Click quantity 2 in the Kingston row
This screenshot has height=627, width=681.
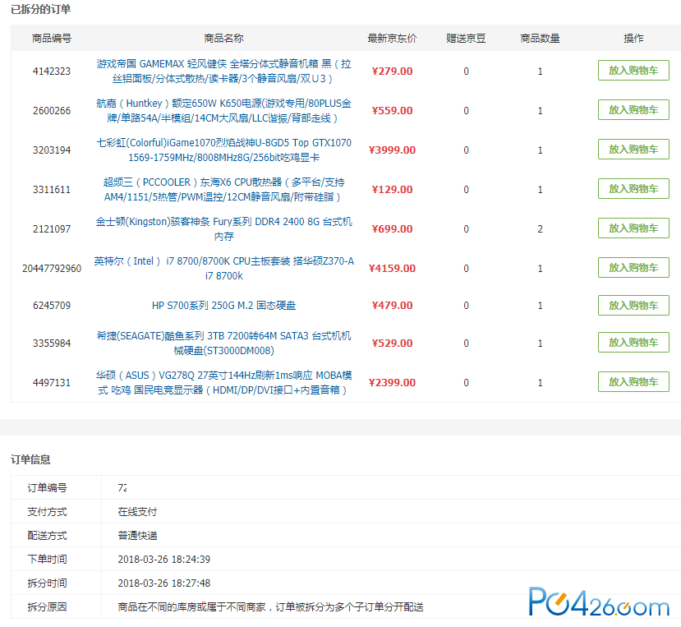(541, 229)
